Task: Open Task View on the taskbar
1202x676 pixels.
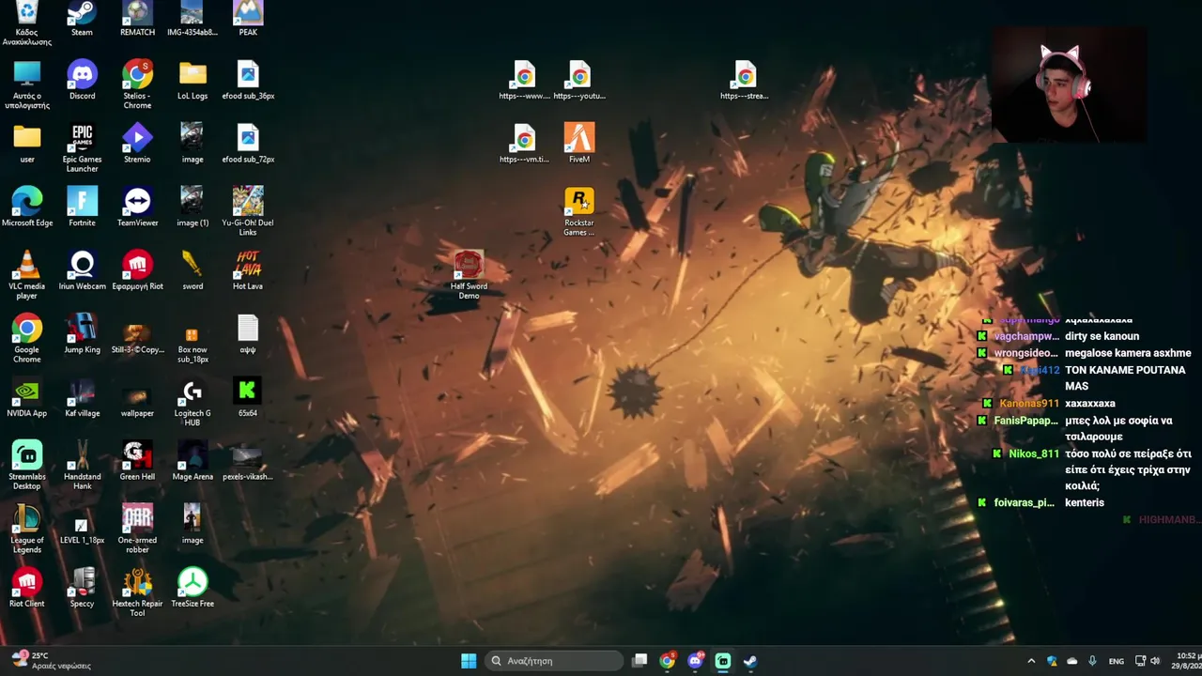Action: [x=640, y=661]
